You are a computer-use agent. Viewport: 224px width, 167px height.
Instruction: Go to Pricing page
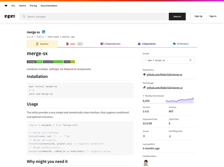33,6
